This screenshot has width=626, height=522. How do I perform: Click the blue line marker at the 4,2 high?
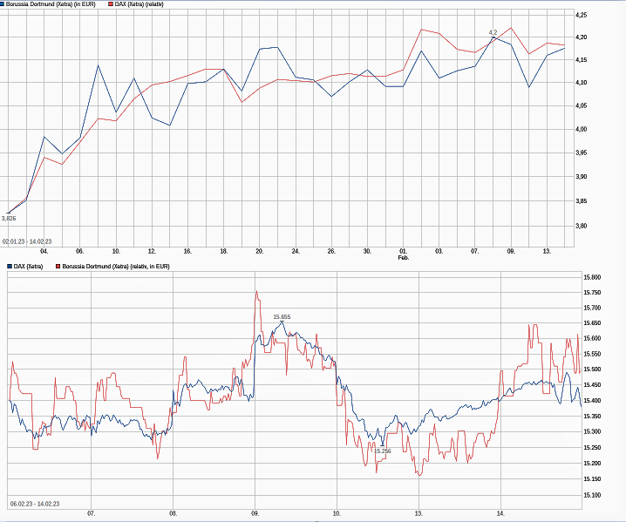(493, 37)
